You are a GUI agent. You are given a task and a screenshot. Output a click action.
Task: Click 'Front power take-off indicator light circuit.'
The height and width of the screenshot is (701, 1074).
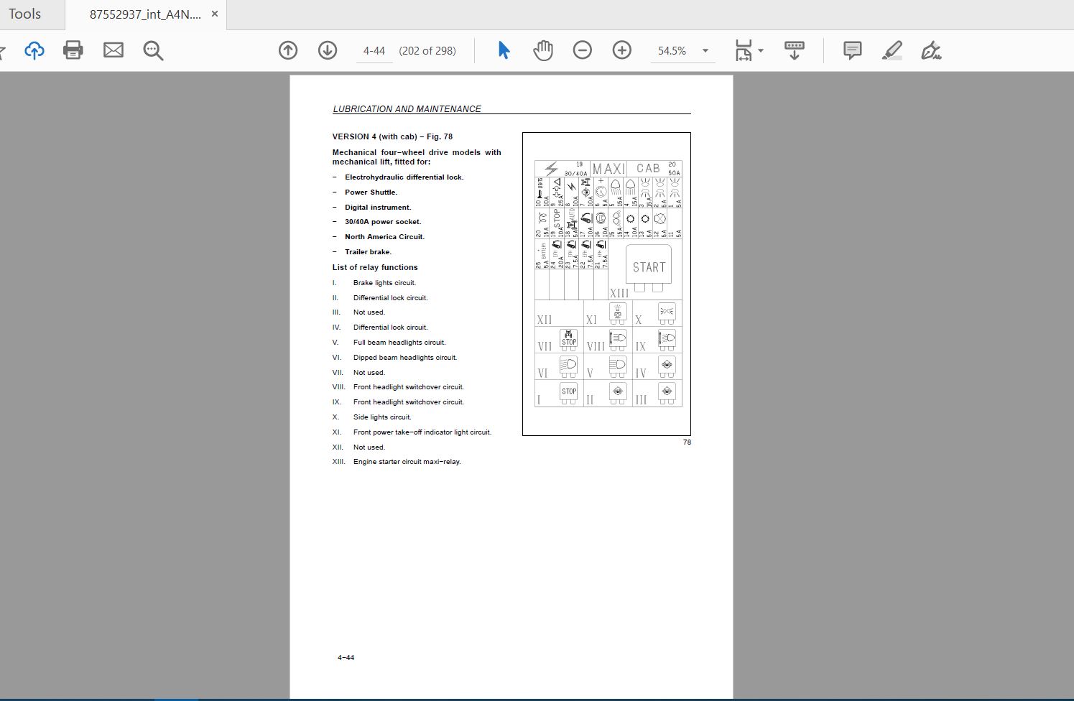tap(422, 432)
